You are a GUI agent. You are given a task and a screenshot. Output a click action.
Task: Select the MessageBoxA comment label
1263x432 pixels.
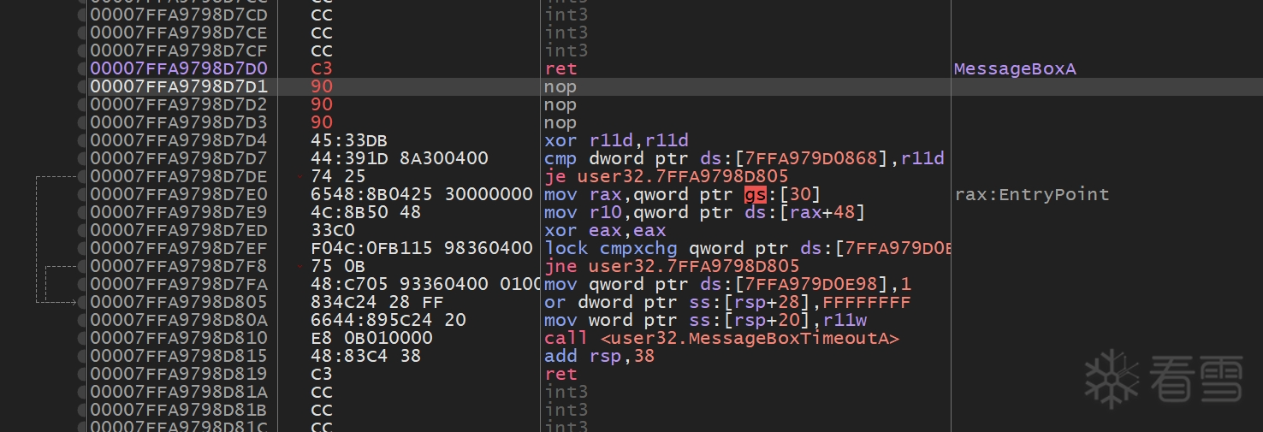pos(1014,68)
